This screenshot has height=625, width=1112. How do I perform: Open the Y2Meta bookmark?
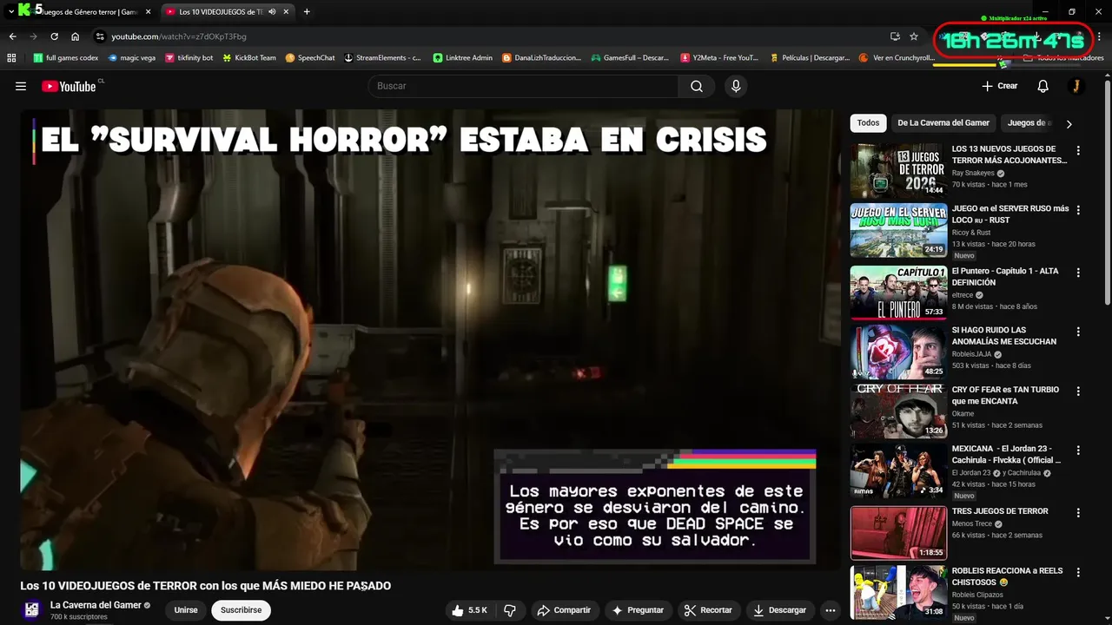(720, 58)
